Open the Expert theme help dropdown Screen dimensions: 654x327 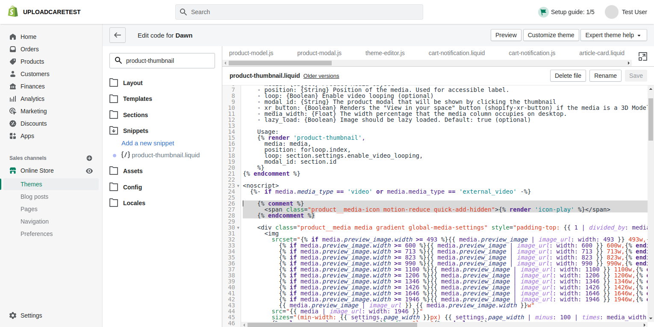(613, 35)
